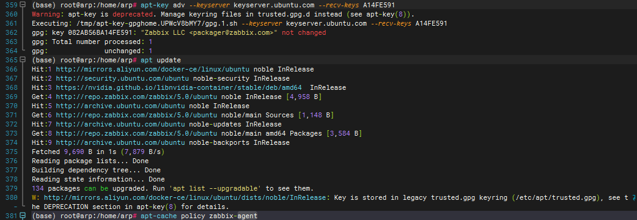Open the repo.zabbix.com URL on the Get:4 line

pyautogui.click(x=136, y=97)
